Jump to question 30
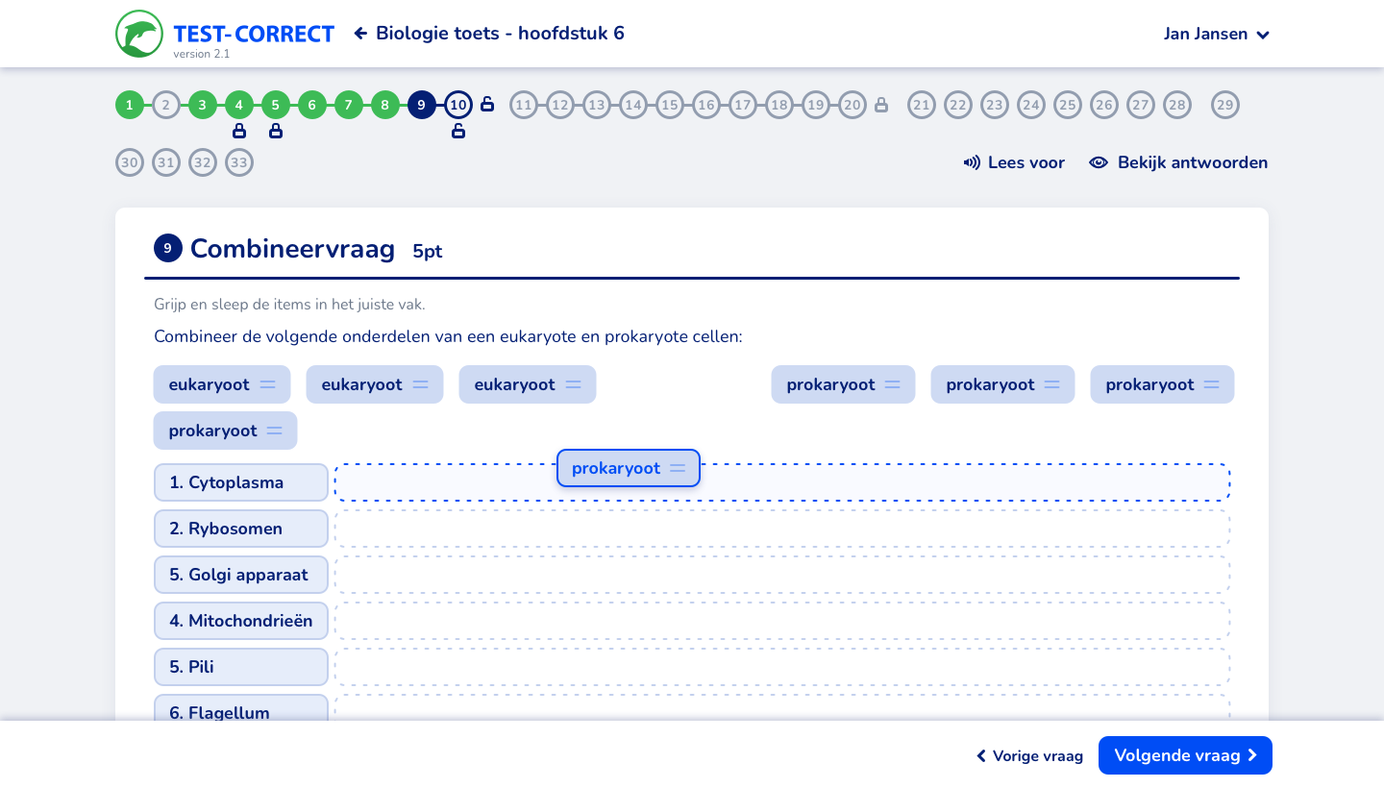This screenshot has height=788, width=1384. 130,162
